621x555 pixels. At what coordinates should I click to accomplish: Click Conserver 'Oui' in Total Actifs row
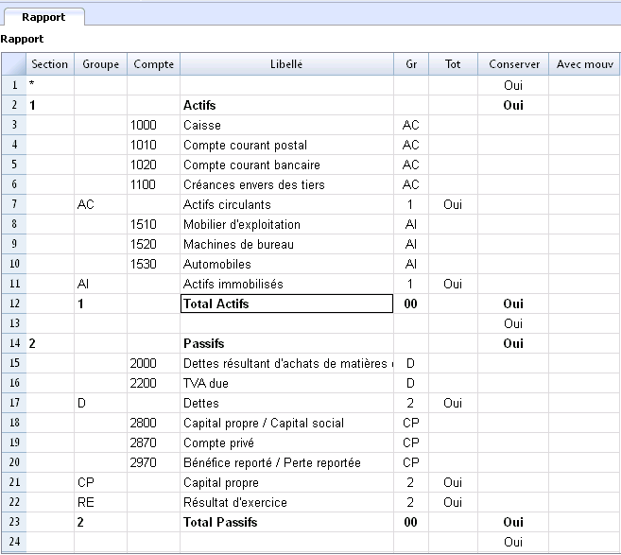click(x=513, y=304)
